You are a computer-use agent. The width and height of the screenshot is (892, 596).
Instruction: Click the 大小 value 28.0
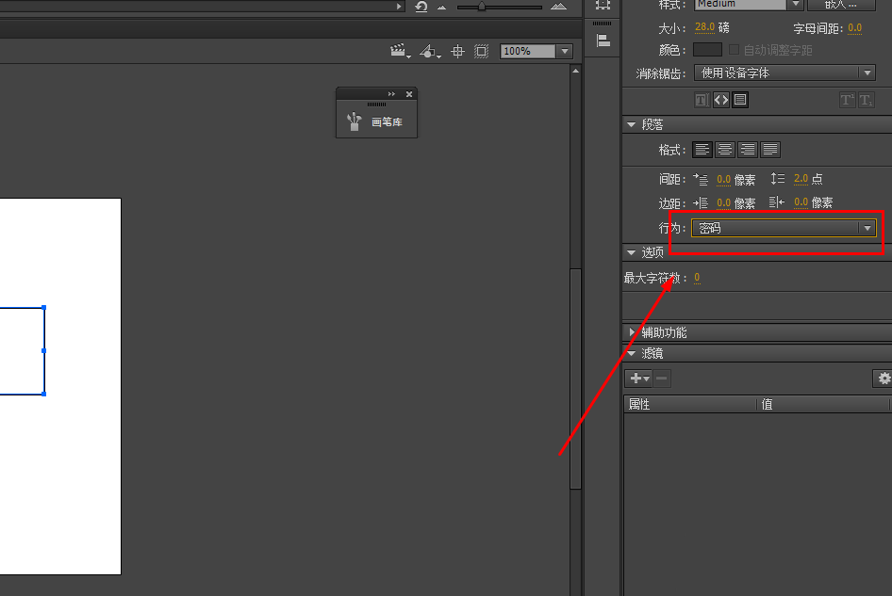click(704, 27)
